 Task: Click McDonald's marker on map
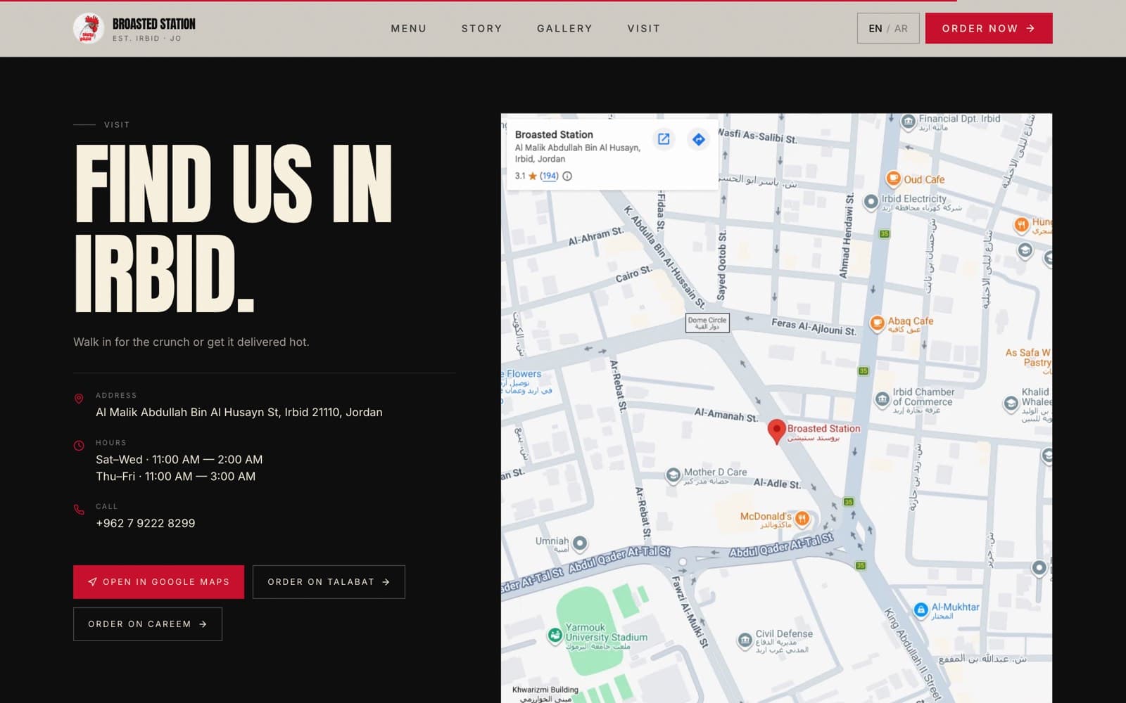802,519
